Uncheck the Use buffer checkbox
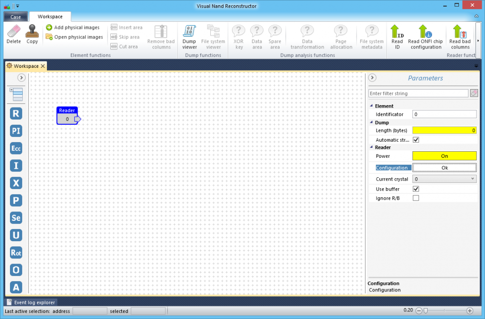 (x=416, y=189)
